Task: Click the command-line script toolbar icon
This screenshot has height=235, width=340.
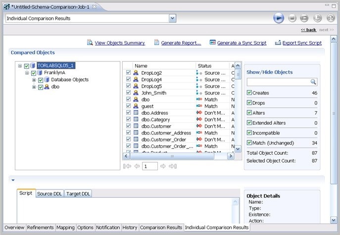Action: coord(304,18)
